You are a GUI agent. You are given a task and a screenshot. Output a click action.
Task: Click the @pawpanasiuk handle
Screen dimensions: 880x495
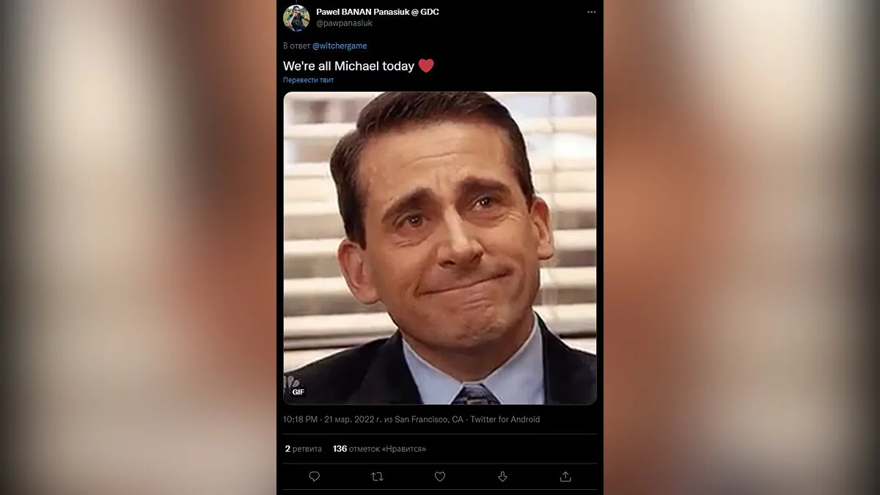click(344, 23)
